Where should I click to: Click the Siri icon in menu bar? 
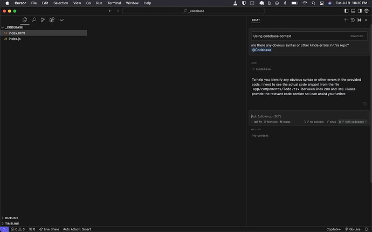click(x=330, y=3)
